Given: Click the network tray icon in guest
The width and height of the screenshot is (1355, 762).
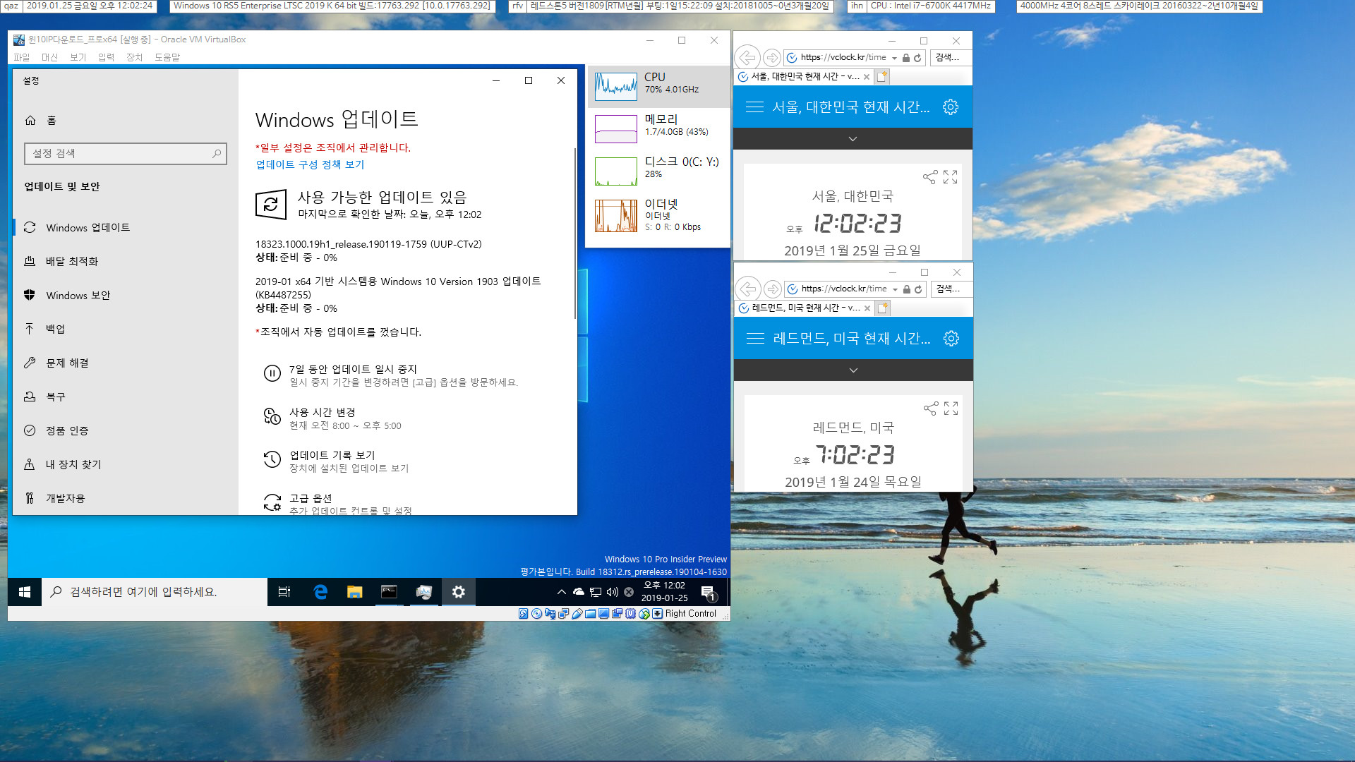Looking at the screenshot, I should 596,592.
